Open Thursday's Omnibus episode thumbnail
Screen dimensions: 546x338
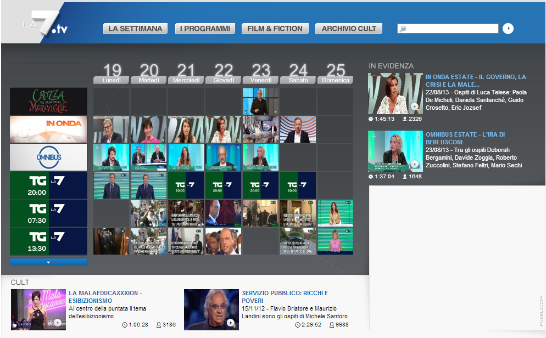(223, 157)
